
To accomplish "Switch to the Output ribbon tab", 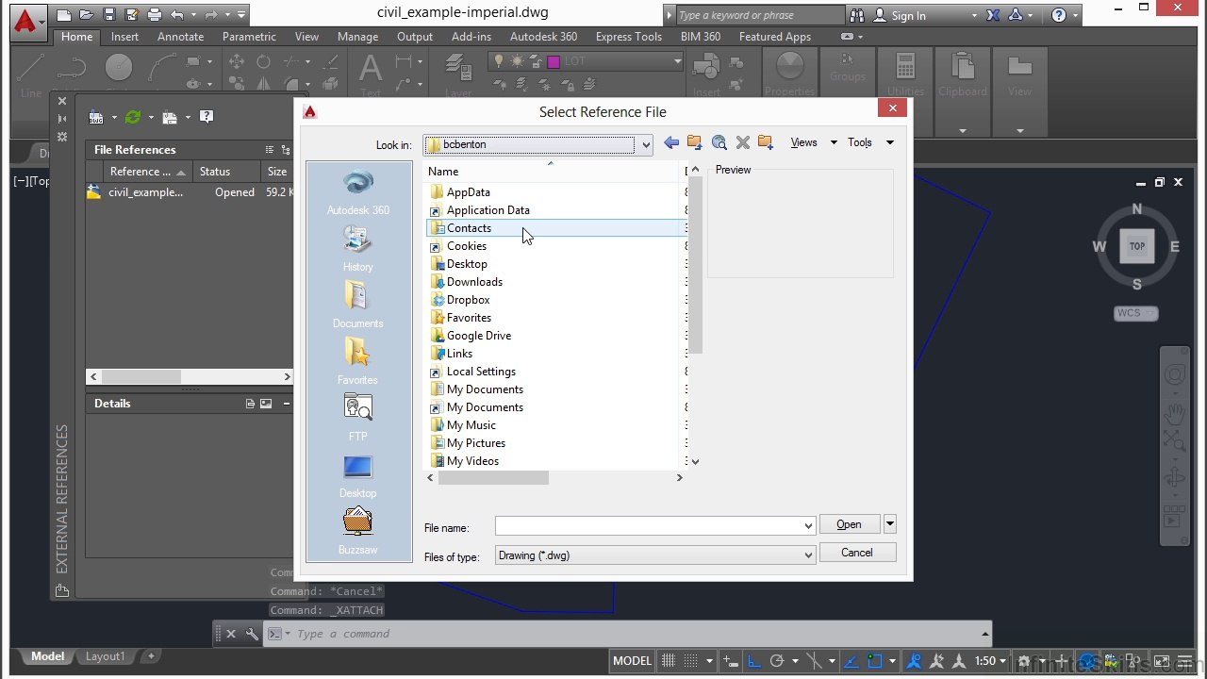I will 415,37.
